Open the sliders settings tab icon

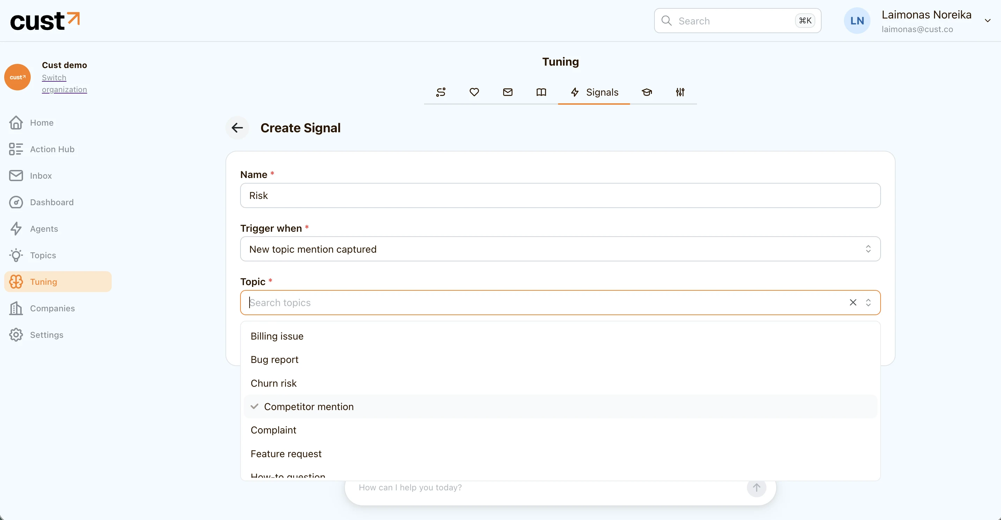point(680,92)
